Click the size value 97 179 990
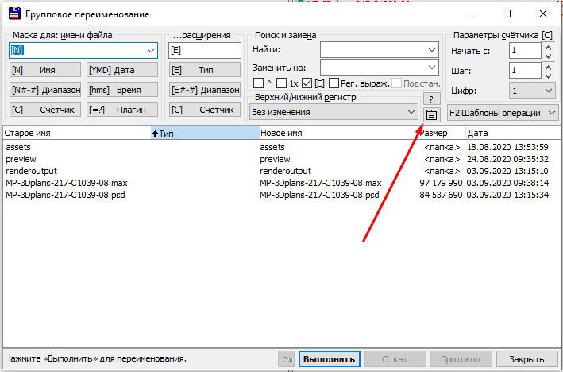Viewport: 563px width, 372px height. [441, 183]
